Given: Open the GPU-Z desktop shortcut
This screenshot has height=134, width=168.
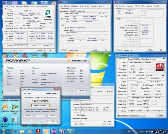Looking at the screenshot, I should coord(15,108).
